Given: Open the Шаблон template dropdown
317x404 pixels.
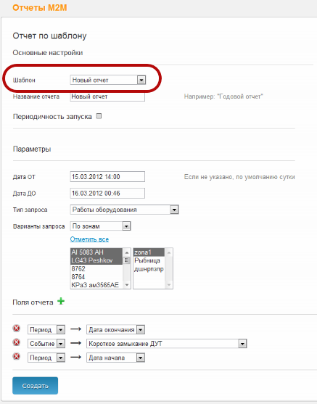Looking at the screenshot, I should pos(108,80).
